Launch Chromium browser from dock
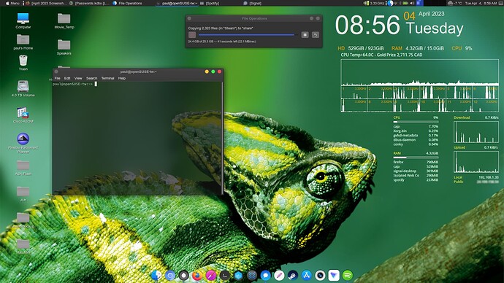The image size is (504, 283). (170, 275)
